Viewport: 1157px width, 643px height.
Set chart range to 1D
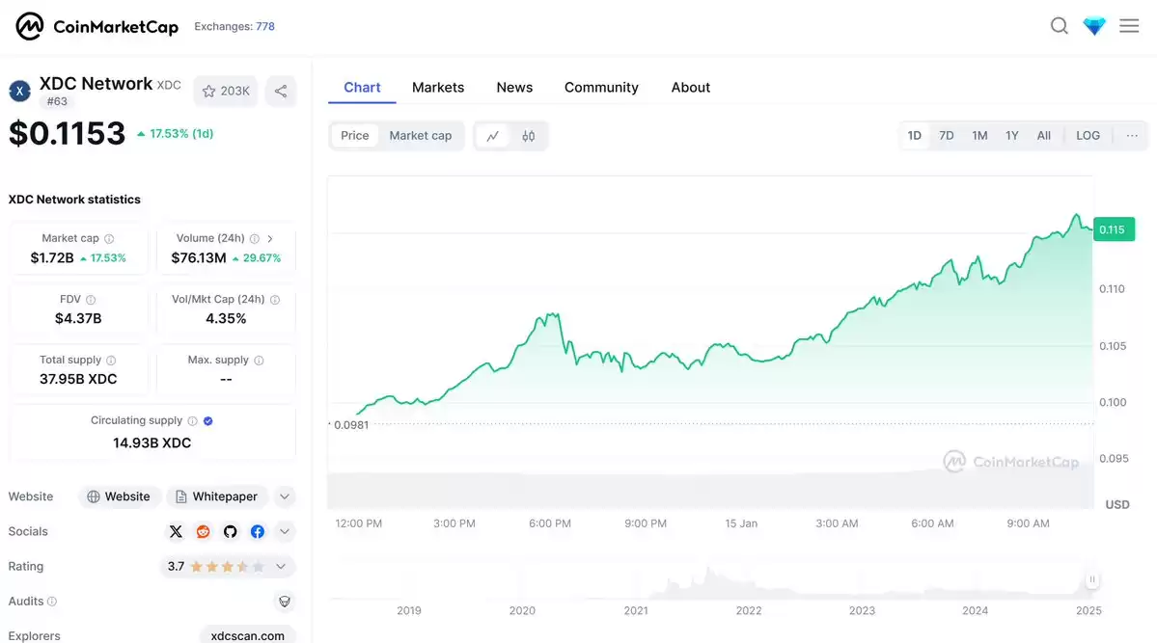pyautogui.click(x=914, y=136)
